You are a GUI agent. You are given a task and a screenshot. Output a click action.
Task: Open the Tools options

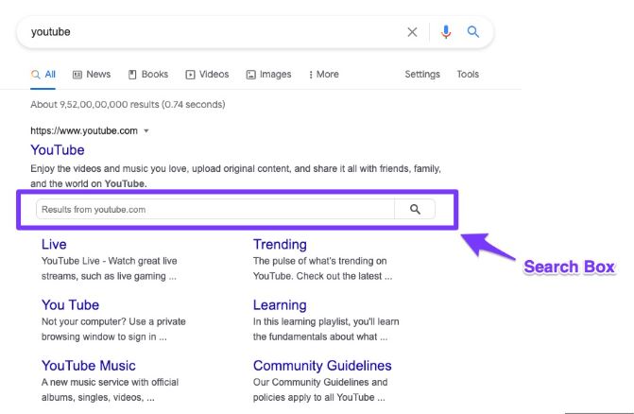468,75
